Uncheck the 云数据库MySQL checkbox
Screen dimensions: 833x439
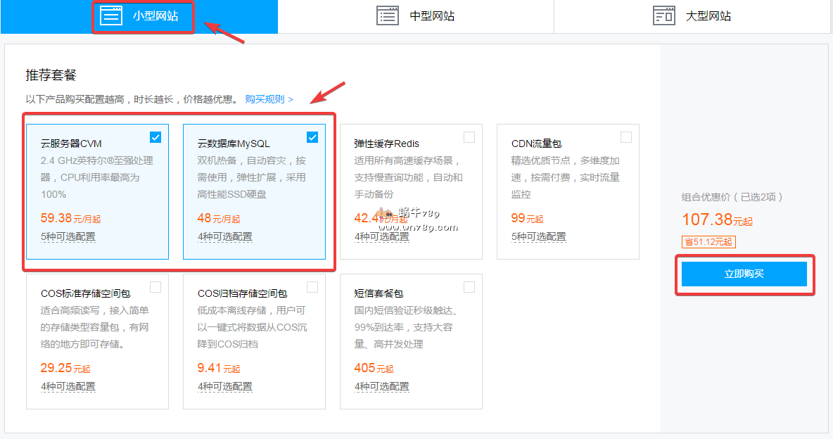[312, 137]
